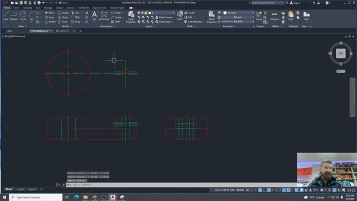Click Make Current layer button

[164, 17]
